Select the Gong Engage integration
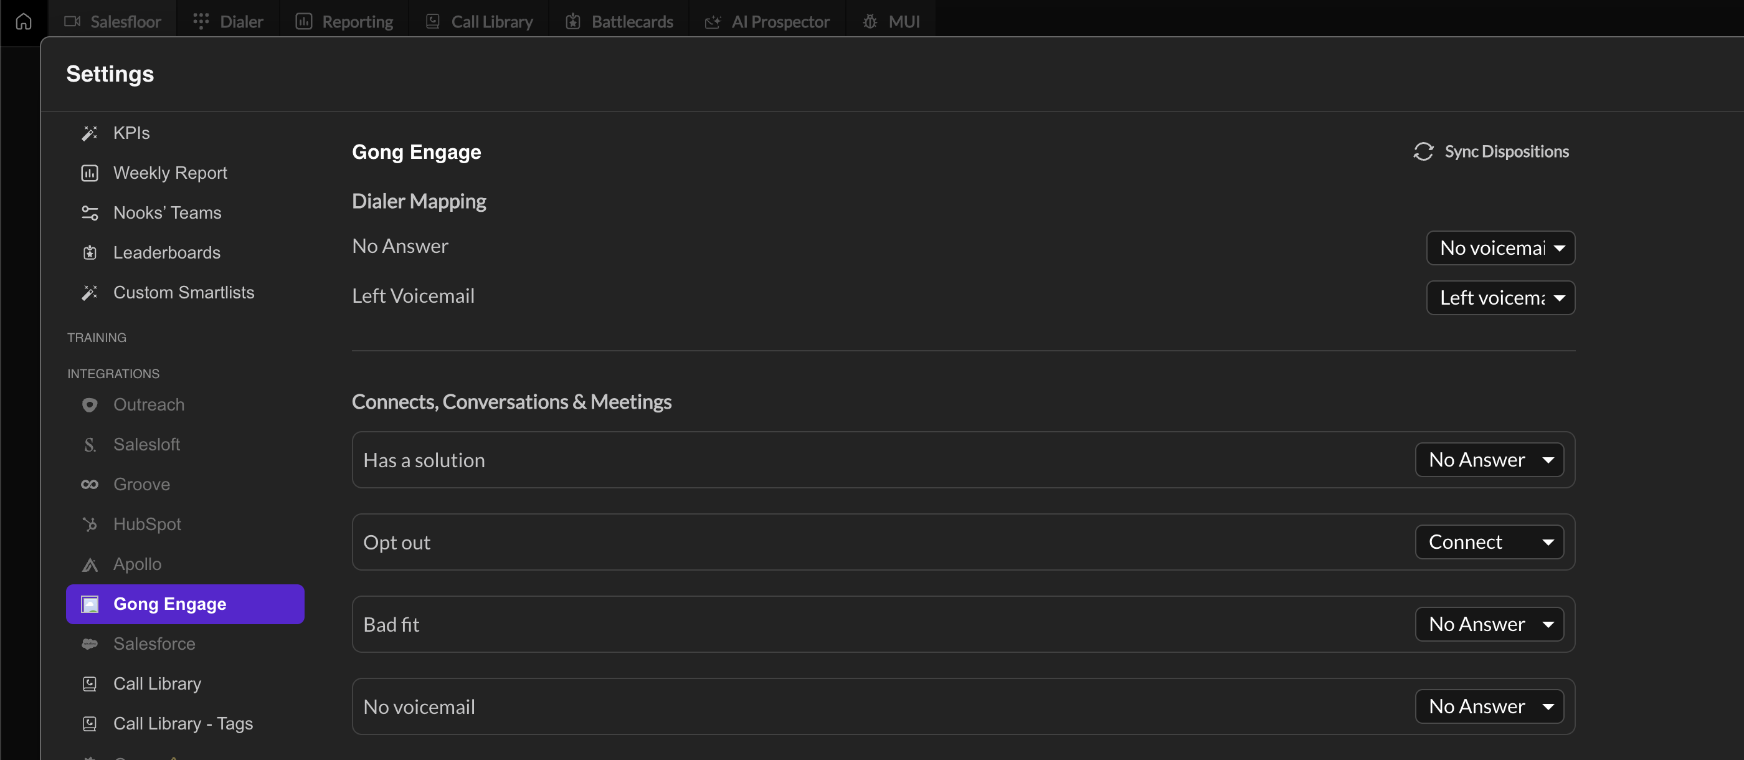 (186, 604)
